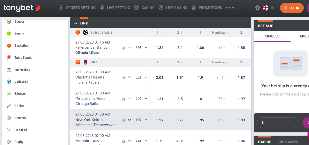Open statistics chart for Charlotte Hornets match
The height and width of the screenshot is (145, 309).
[123, 77]
